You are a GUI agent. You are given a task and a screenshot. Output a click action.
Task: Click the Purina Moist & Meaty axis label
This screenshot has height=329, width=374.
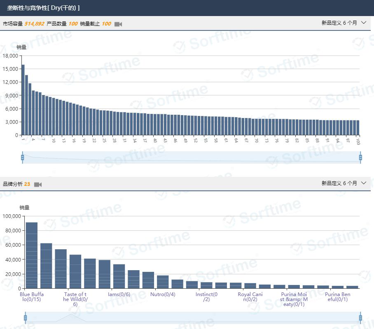coord(294,299)
